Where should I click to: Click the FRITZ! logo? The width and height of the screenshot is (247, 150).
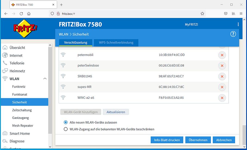pyautogui.click(x=25, y=28)
